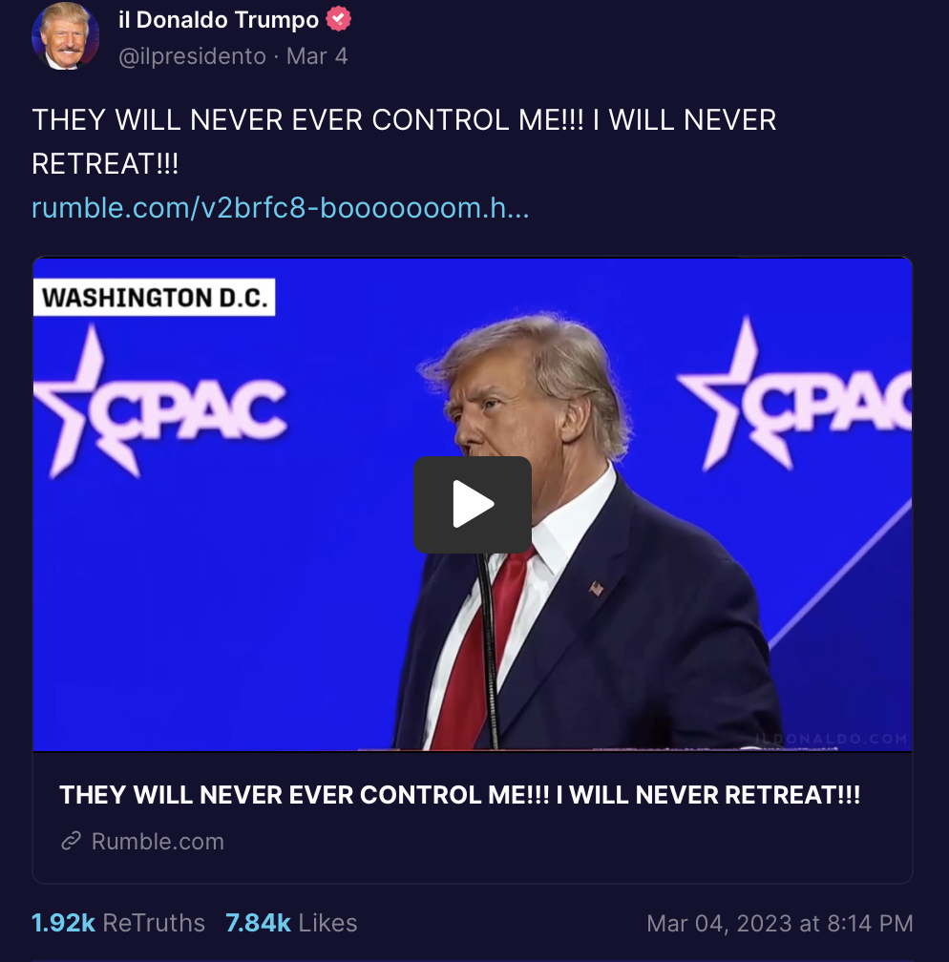Screen dimensions: 949x962
Task: Click the @ilpresidento handle
Action: [x=192, y=56]
